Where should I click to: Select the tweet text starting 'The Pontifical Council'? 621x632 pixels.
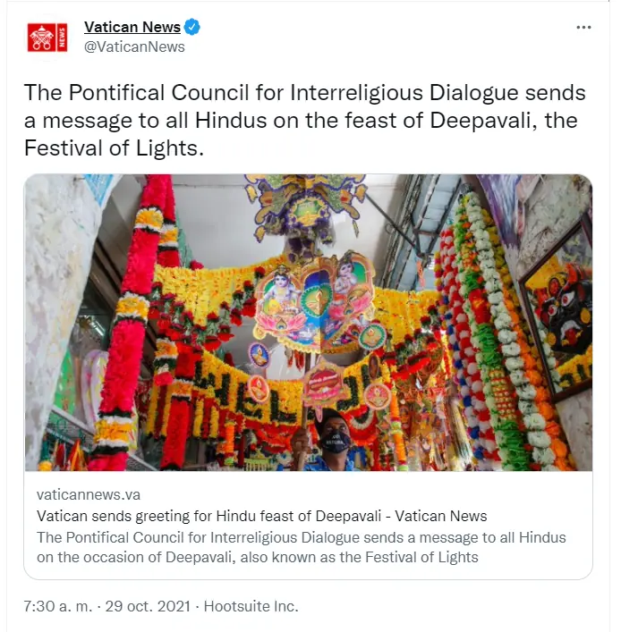coord(304,120)
